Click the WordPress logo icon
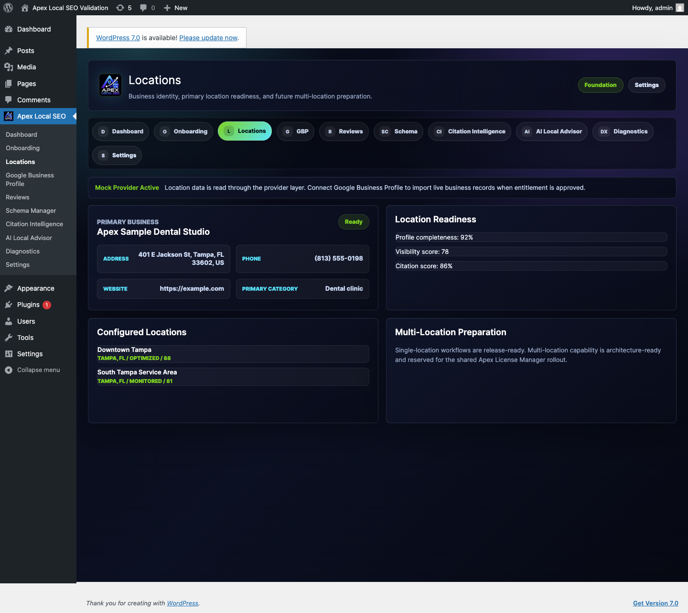688x613 pixels. click(x=8, y=8)
